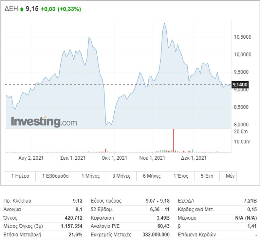Click the yearly change value 21,6%
The width and height of the screenshot is (262, 242).
(76, 235)
